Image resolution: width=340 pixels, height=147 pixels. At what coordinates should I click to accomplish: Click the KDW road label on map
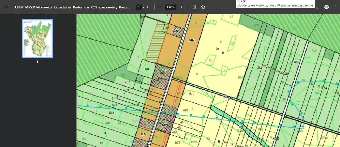(227, 97)
